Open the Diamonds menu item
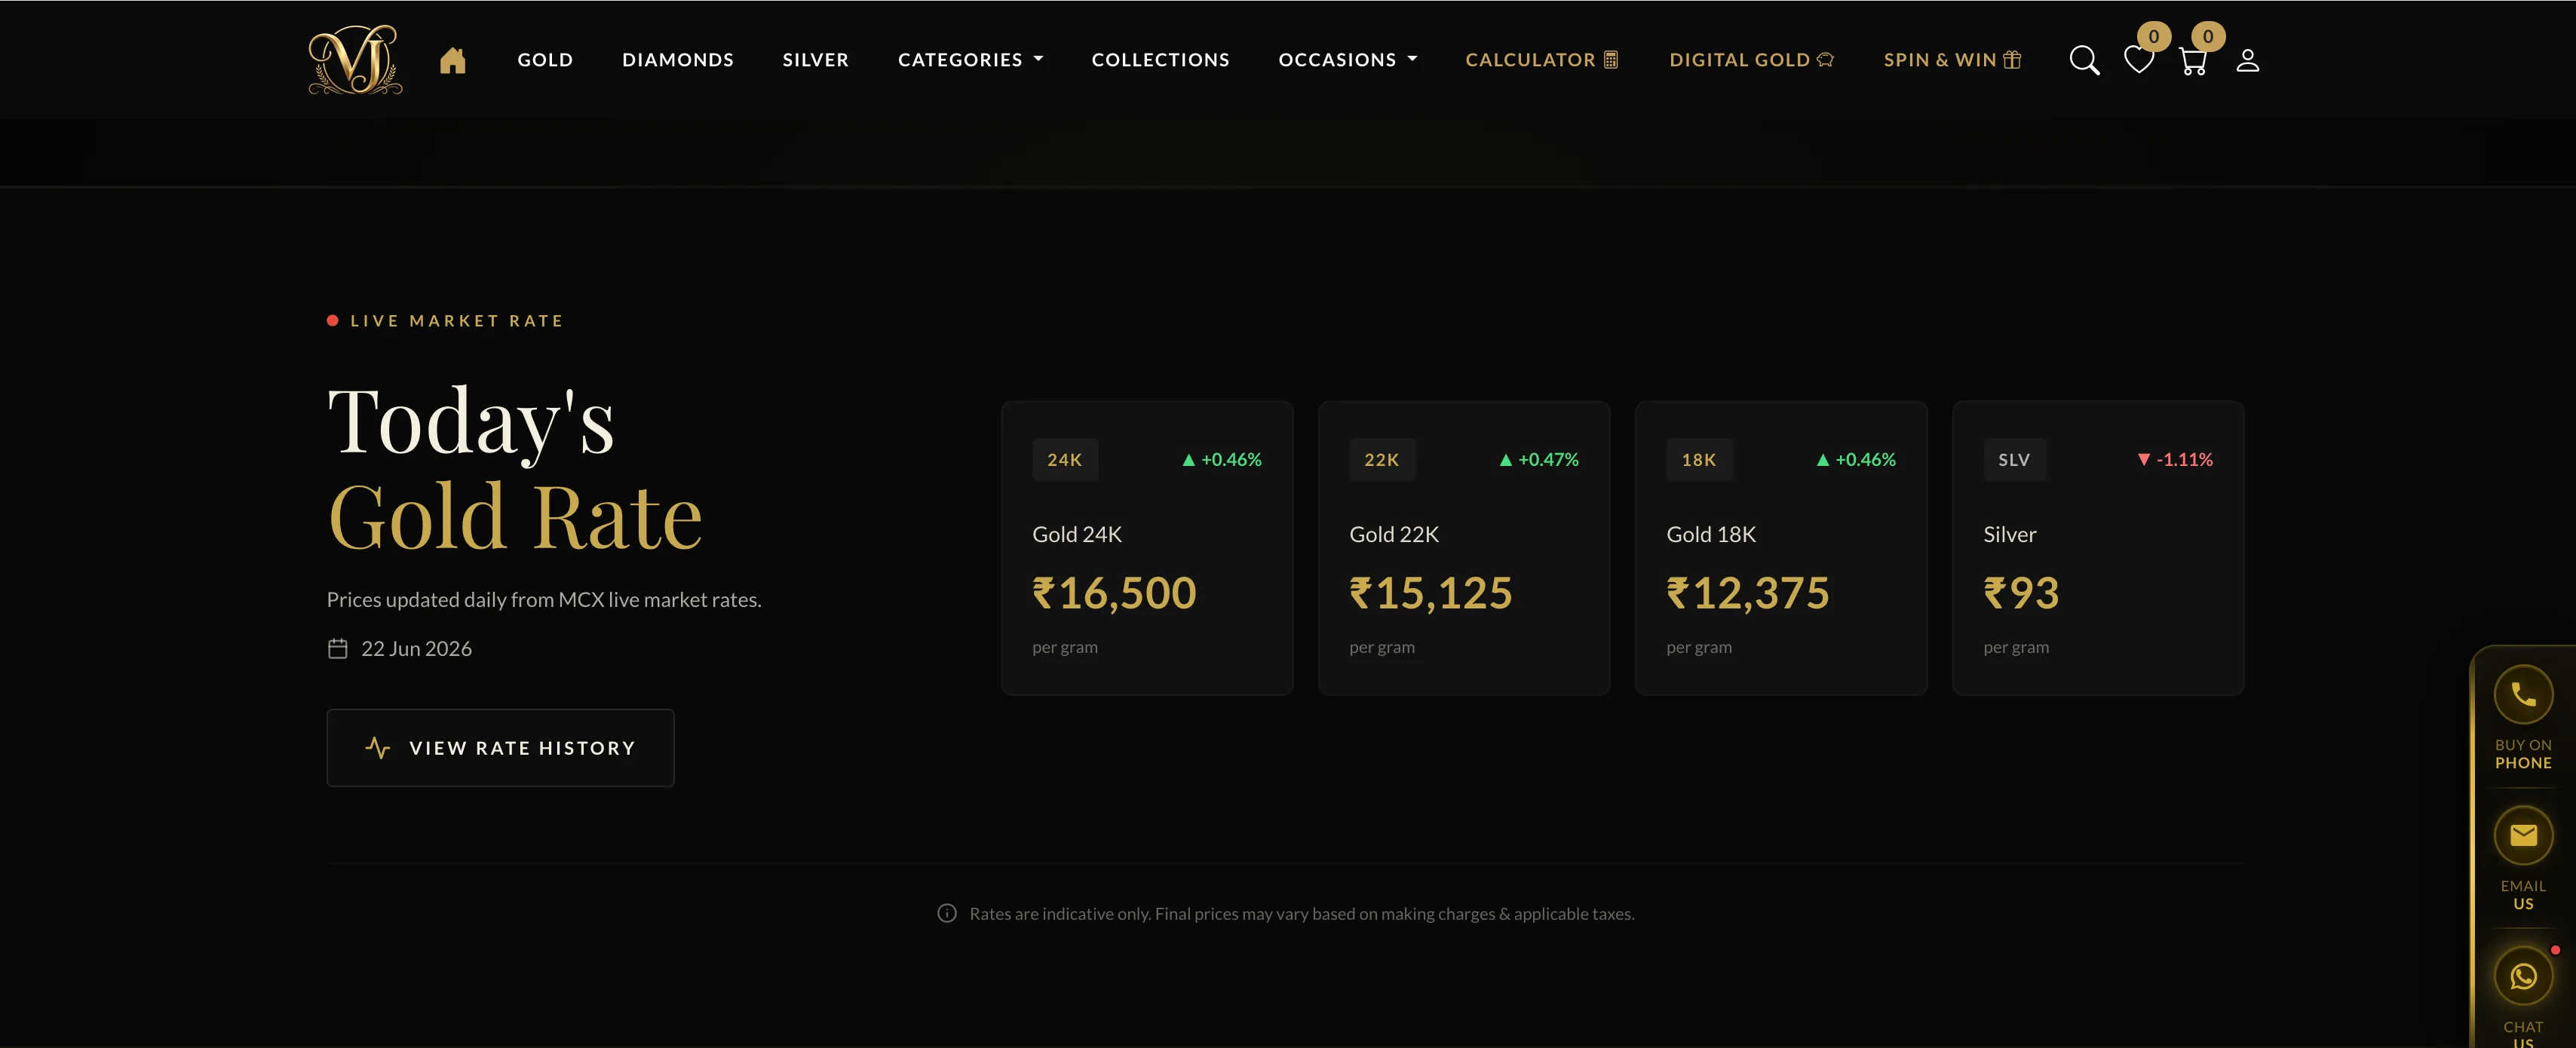This screenshot has width=2576, height=1048. coord(678,60)
